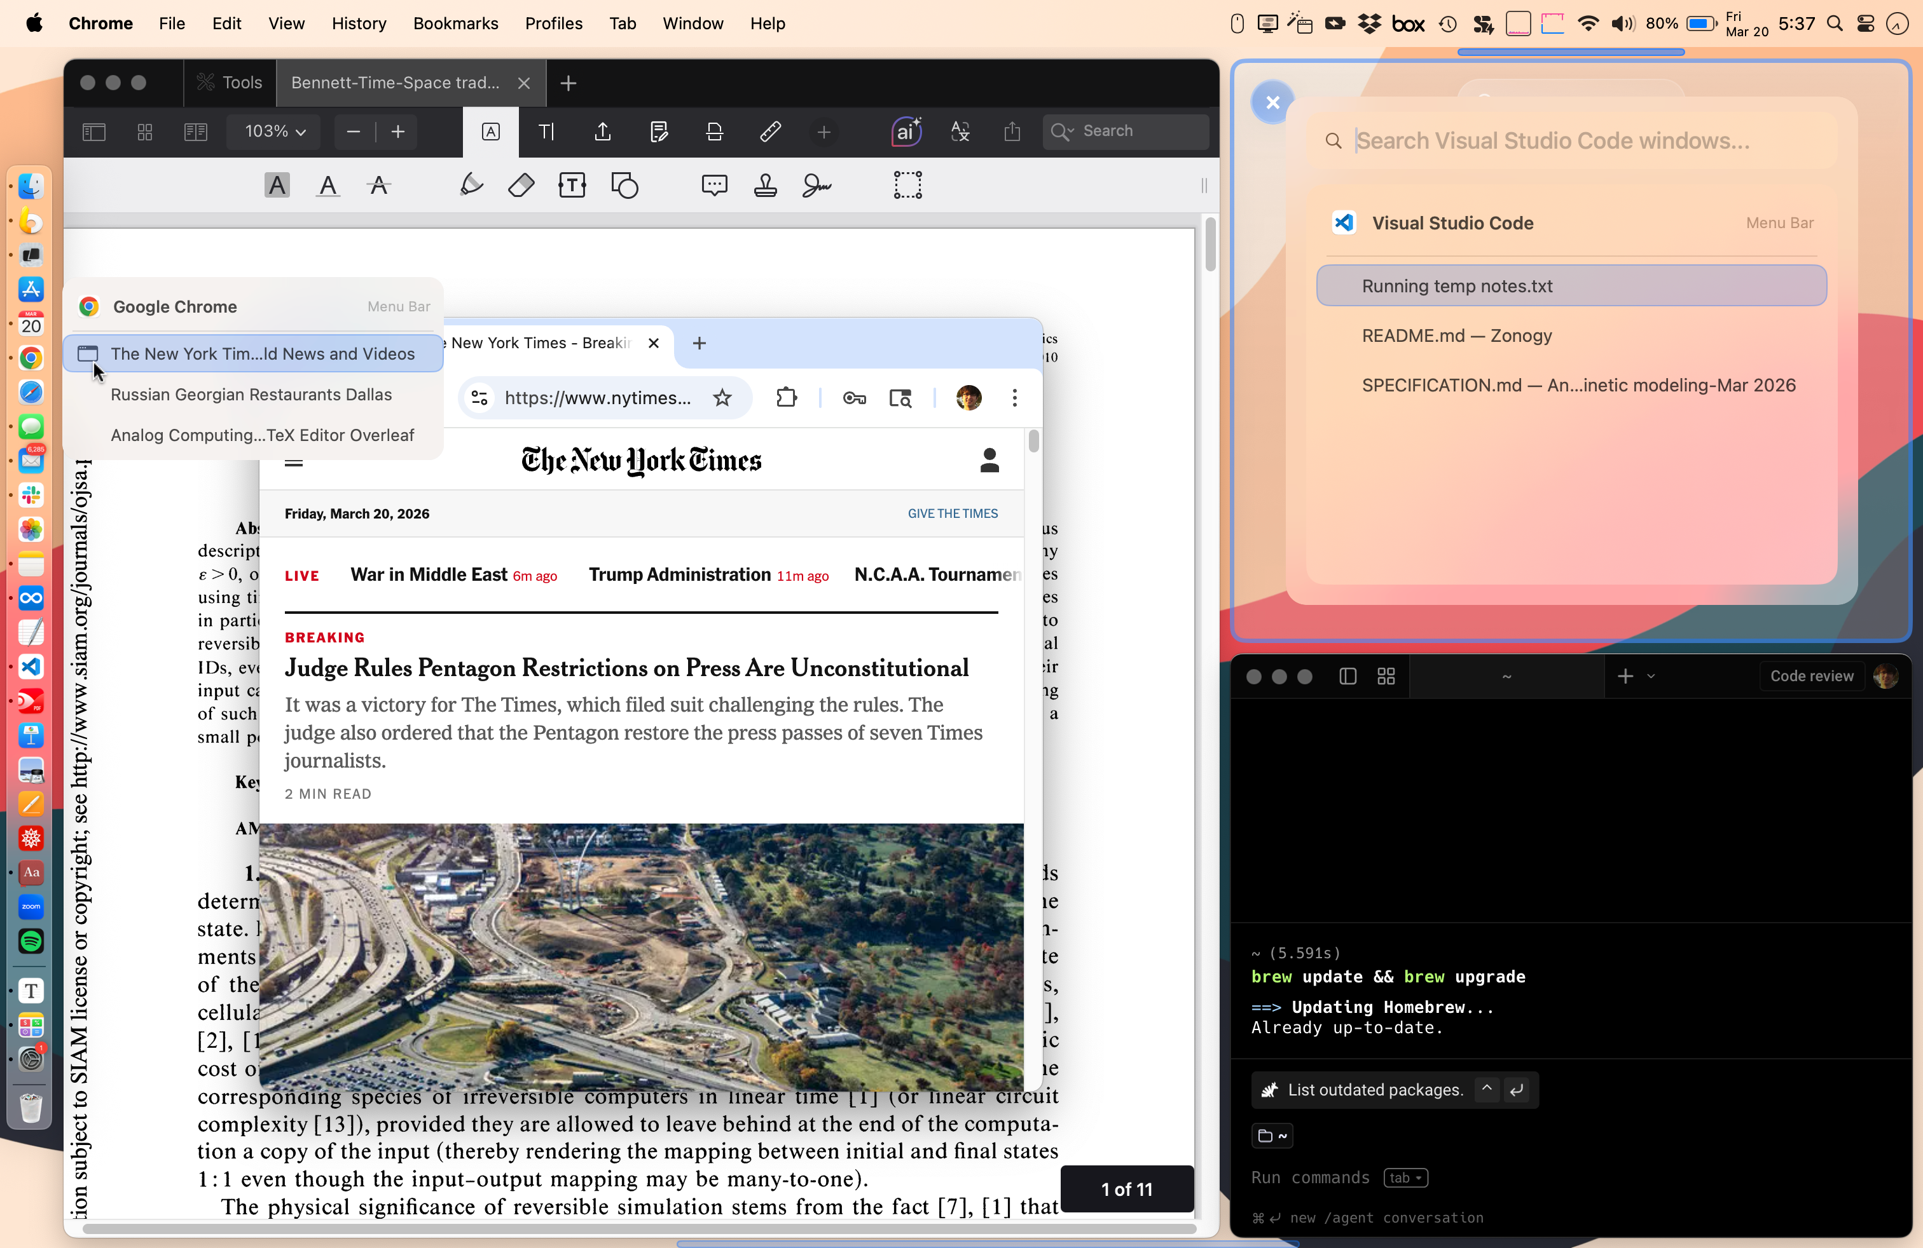Expand new tab options chevron in terminal
Image resolution: width=1923 pixels, height=1248 pixels.
point(1651,677)
